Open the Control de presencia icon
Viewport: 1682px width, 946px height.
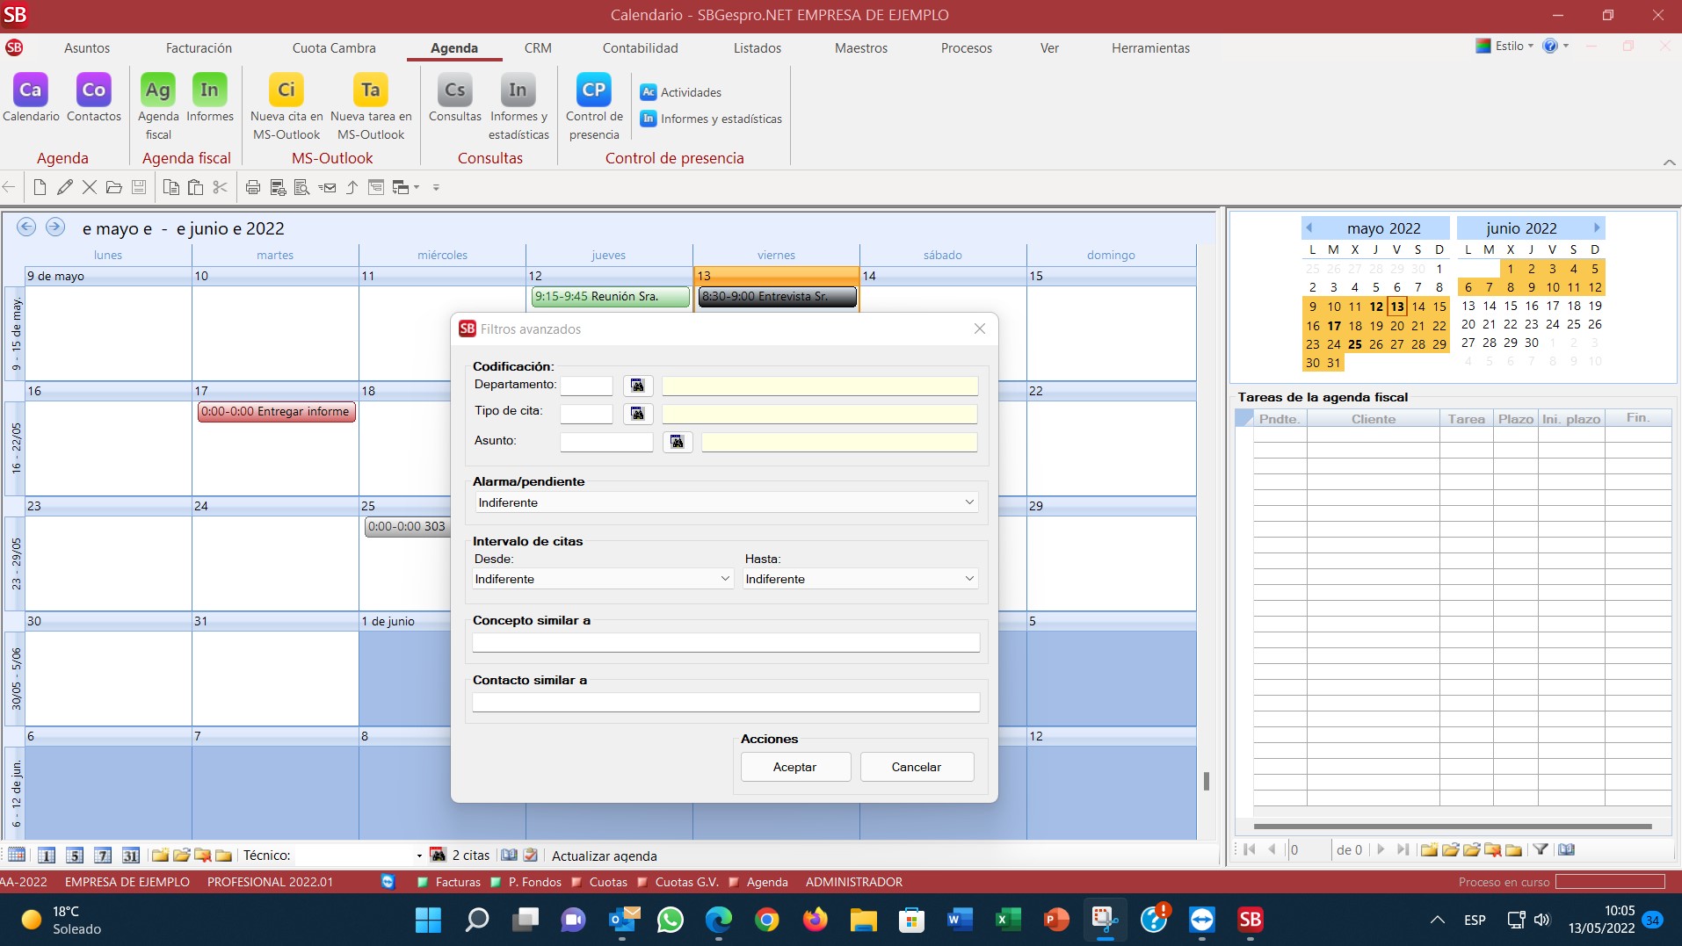593,90
